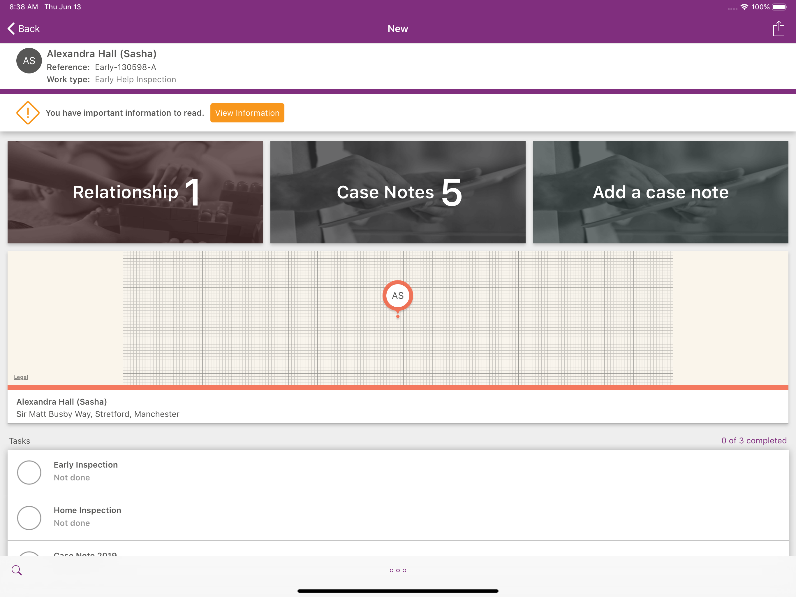Mark Home Inspection task as done
Image resolution: width=796 pixels, height=597 pixels.
29,518
